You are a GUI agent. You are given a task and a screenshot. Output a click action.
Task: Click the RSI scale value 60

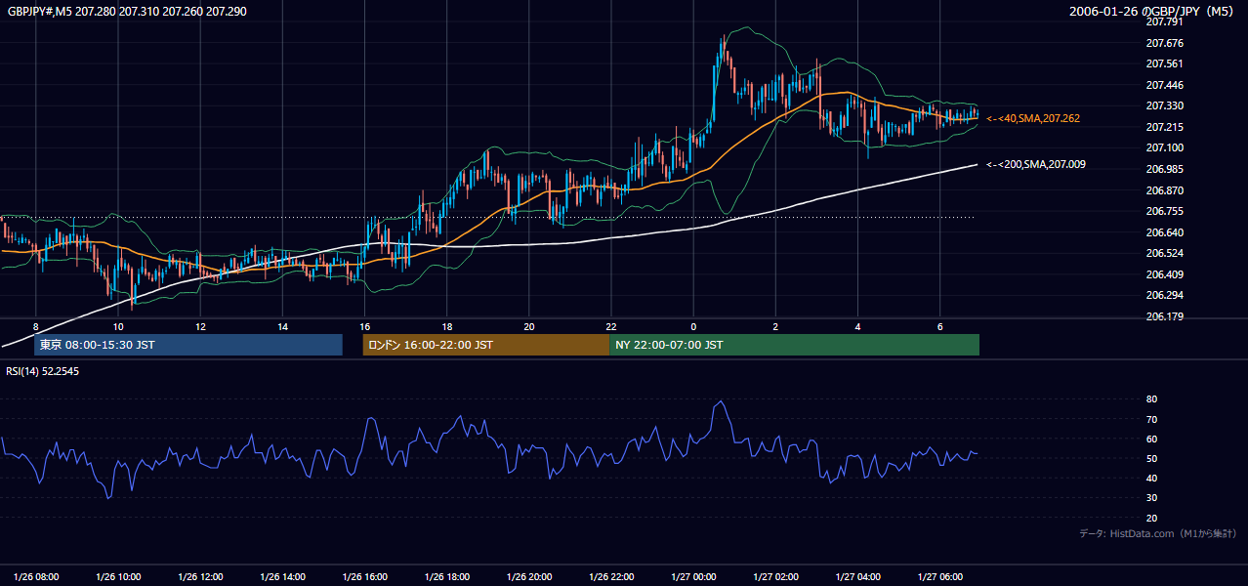click(x=1151, y=439)
